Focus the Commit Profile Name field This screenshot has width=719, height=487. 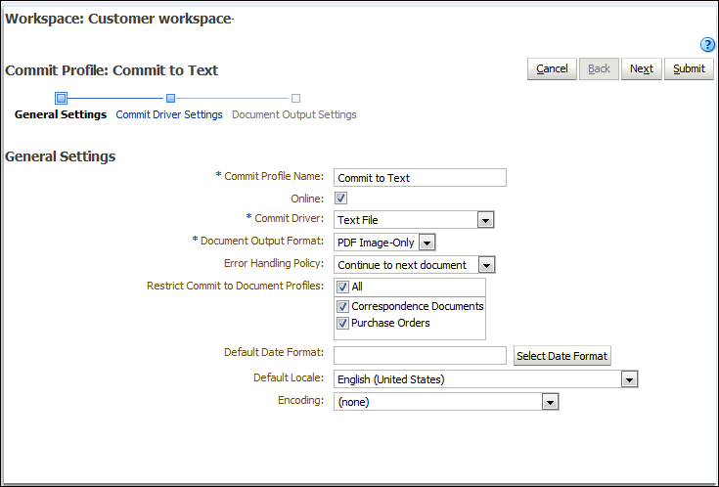coord(420,178)
